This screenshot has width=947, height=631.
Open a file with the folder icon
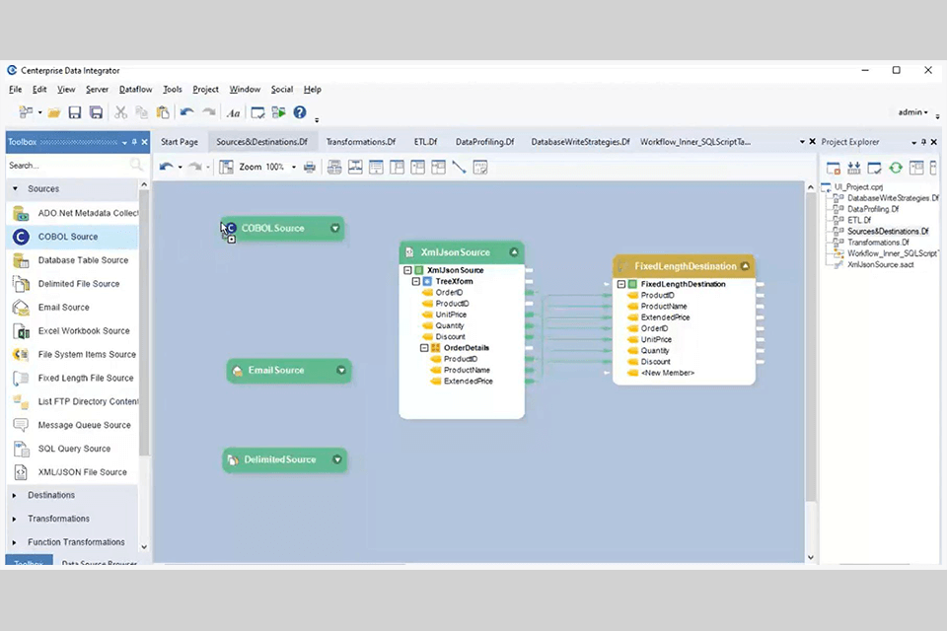tap(54, 112)
